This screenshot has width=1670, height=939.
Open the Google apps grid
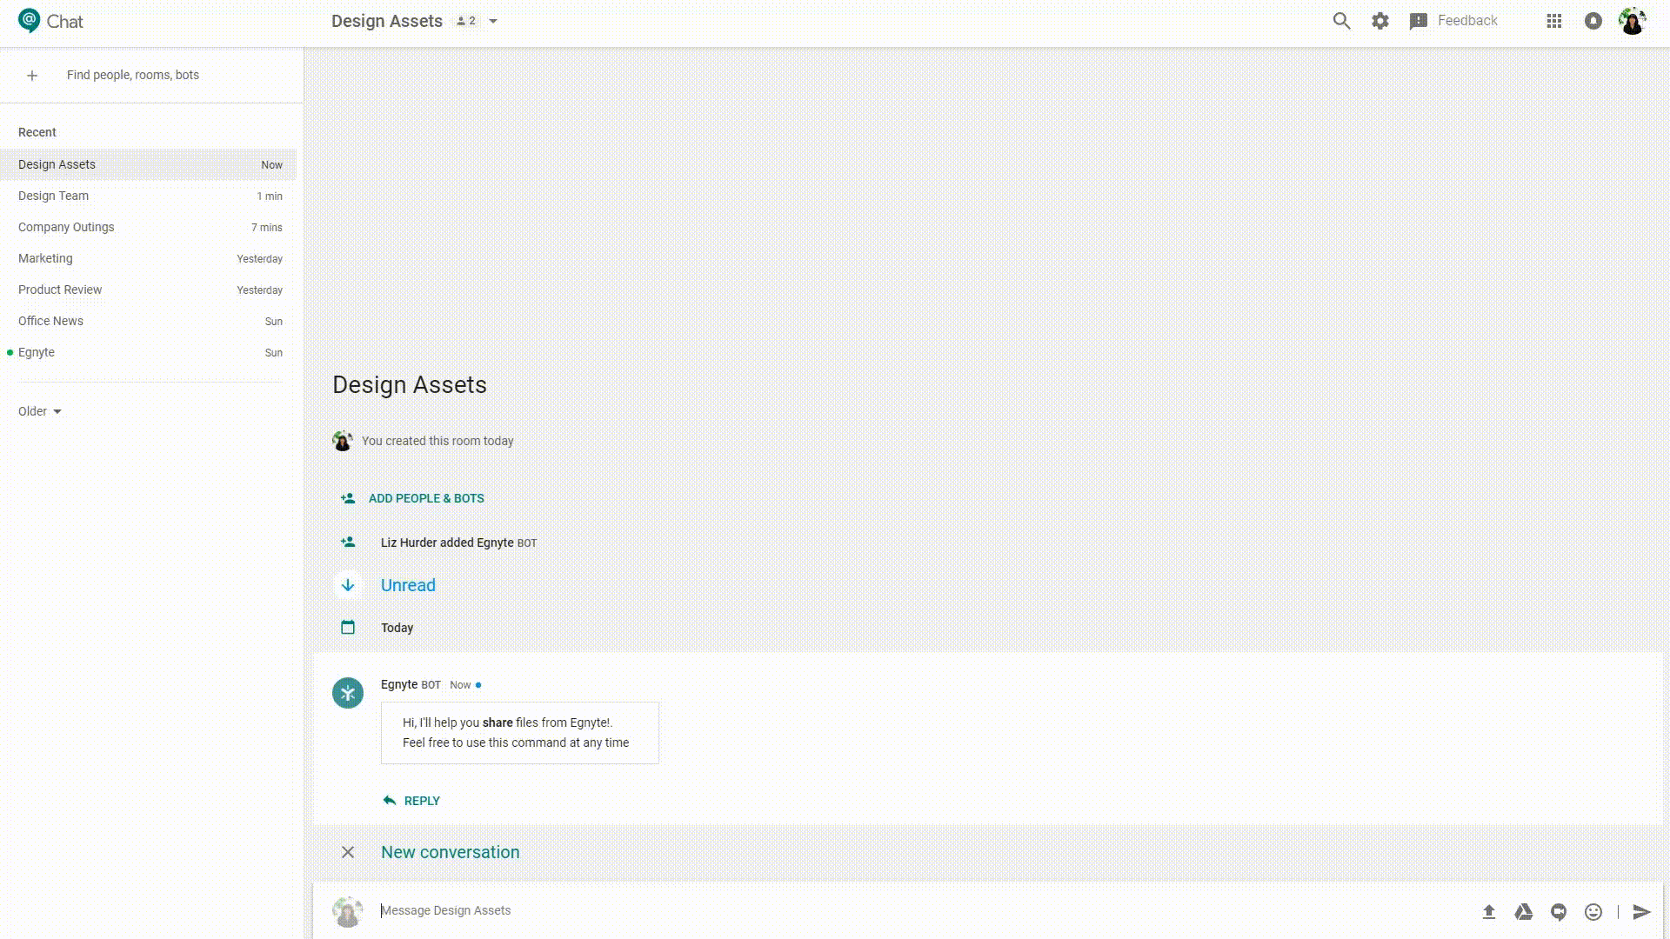1554,21
